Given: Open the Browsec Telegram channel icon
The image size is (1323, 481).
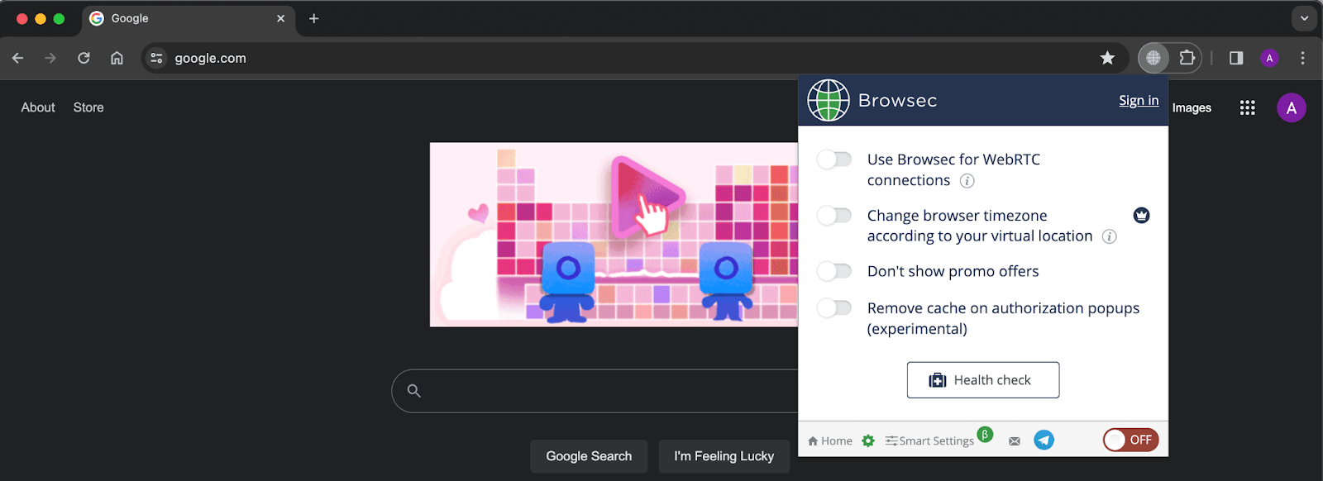Looking at the screenshot, I should [x=1044, y=440].
